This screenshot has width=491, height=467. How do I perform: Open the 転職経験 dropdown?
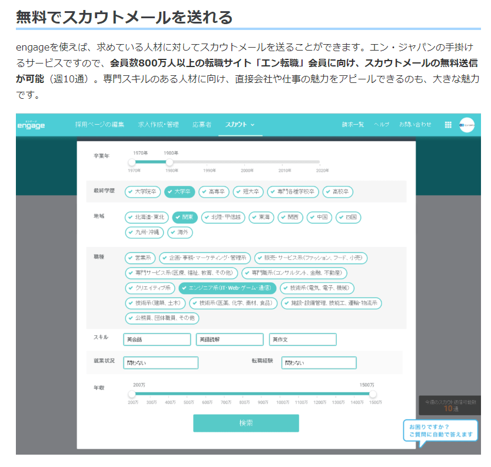pyautogui.click(x=319, y=363)
